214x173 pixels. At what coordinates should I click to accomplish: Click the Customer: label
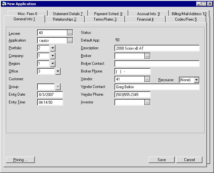[x=16, y=79]
